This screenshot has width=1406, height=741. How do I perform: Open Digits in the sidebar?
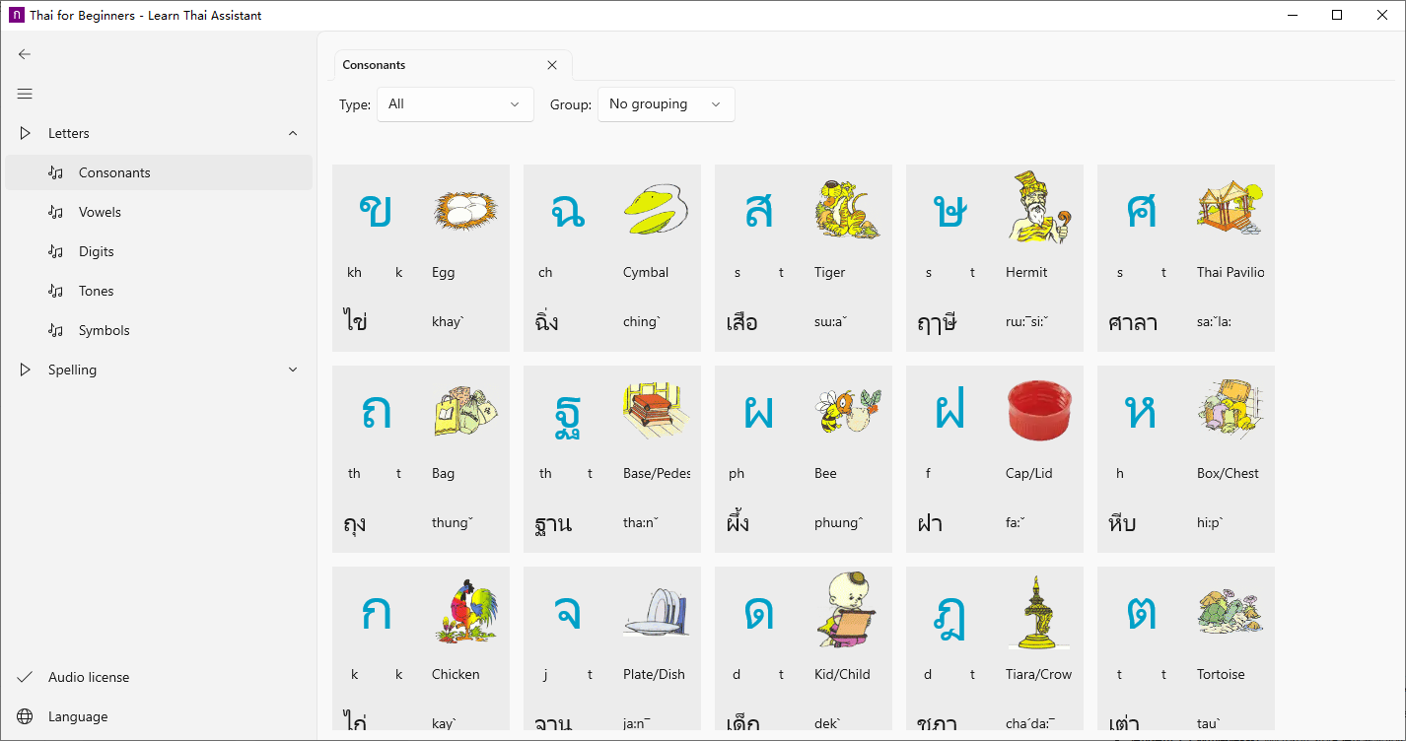pyautogui.click(x=159, y=251)
